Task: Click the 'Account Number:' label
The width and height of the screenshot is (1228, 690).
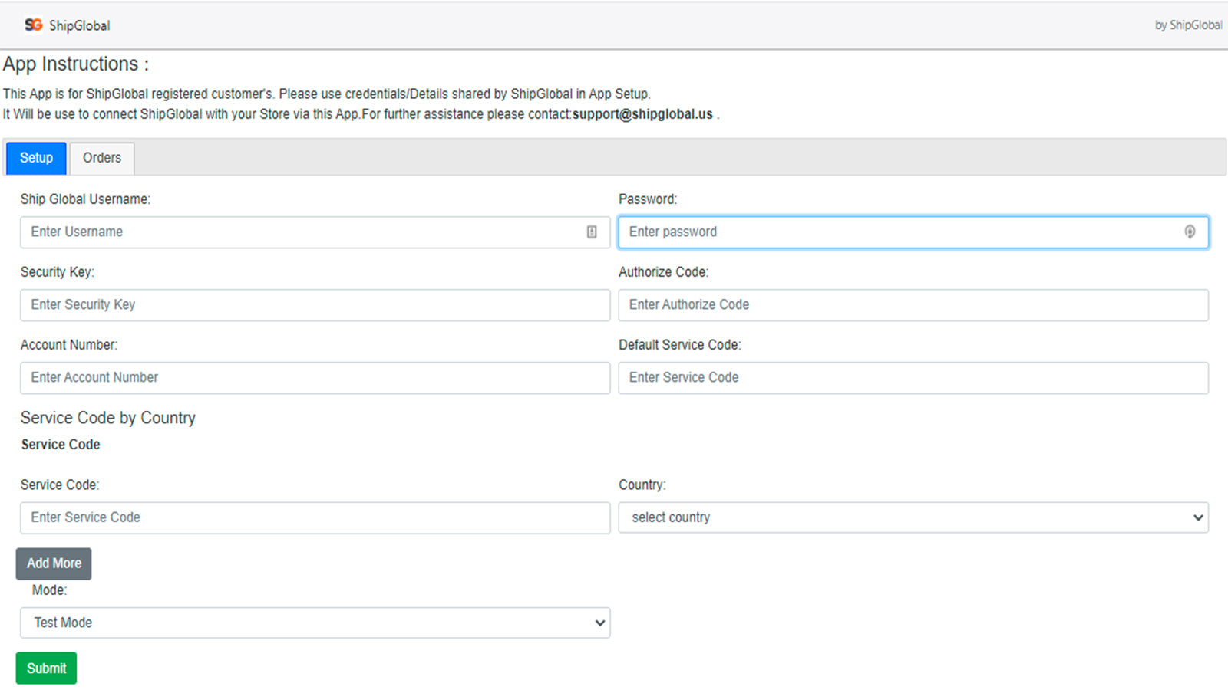Action: pos(69,345)
